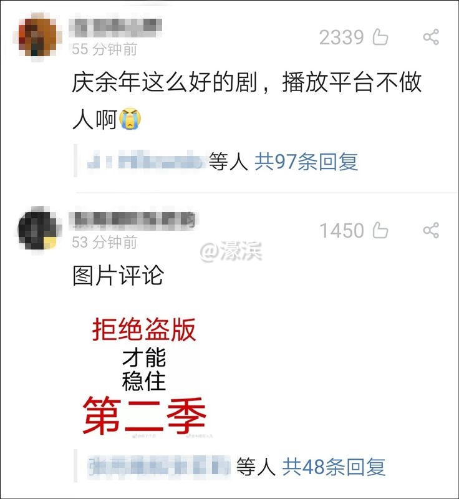Image resolution: width=459 pixels, height=499 pixels.
Task: Tap the crying emoji in first comment
Action: (x=130, y=119)
